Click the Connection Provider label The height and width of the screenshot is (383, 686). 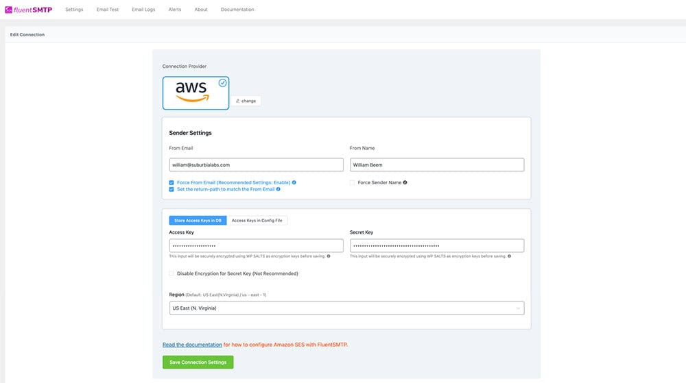coord(184,66)
